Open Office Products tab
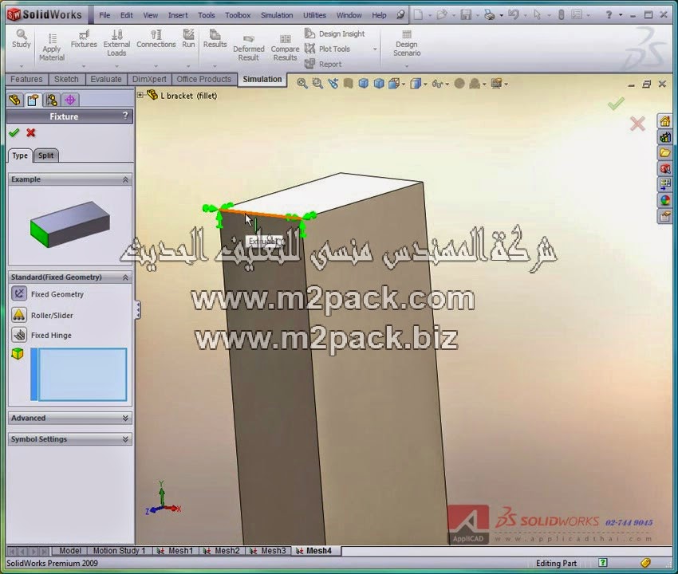The width and height of the screenshot is (678, 574). pos(204,79)
